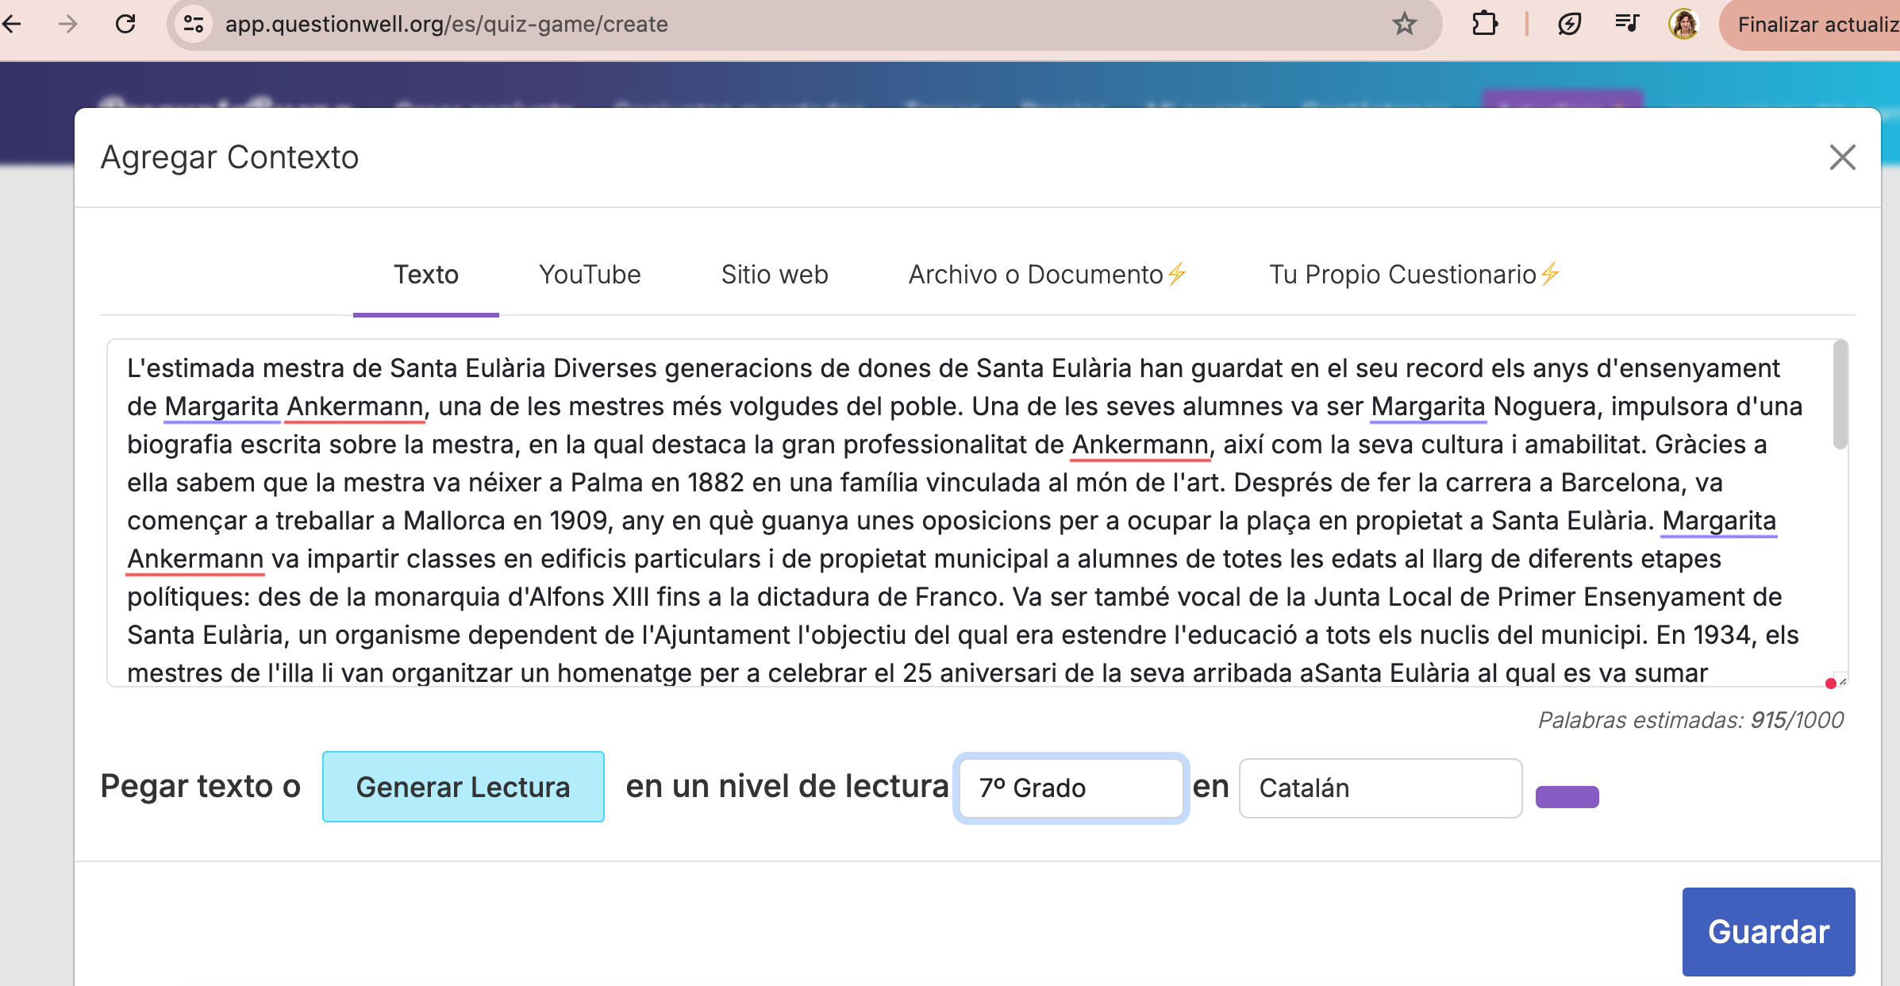Click the profile avatar picture
The height and width of the screenshot is (986, 1900).
1684,24
